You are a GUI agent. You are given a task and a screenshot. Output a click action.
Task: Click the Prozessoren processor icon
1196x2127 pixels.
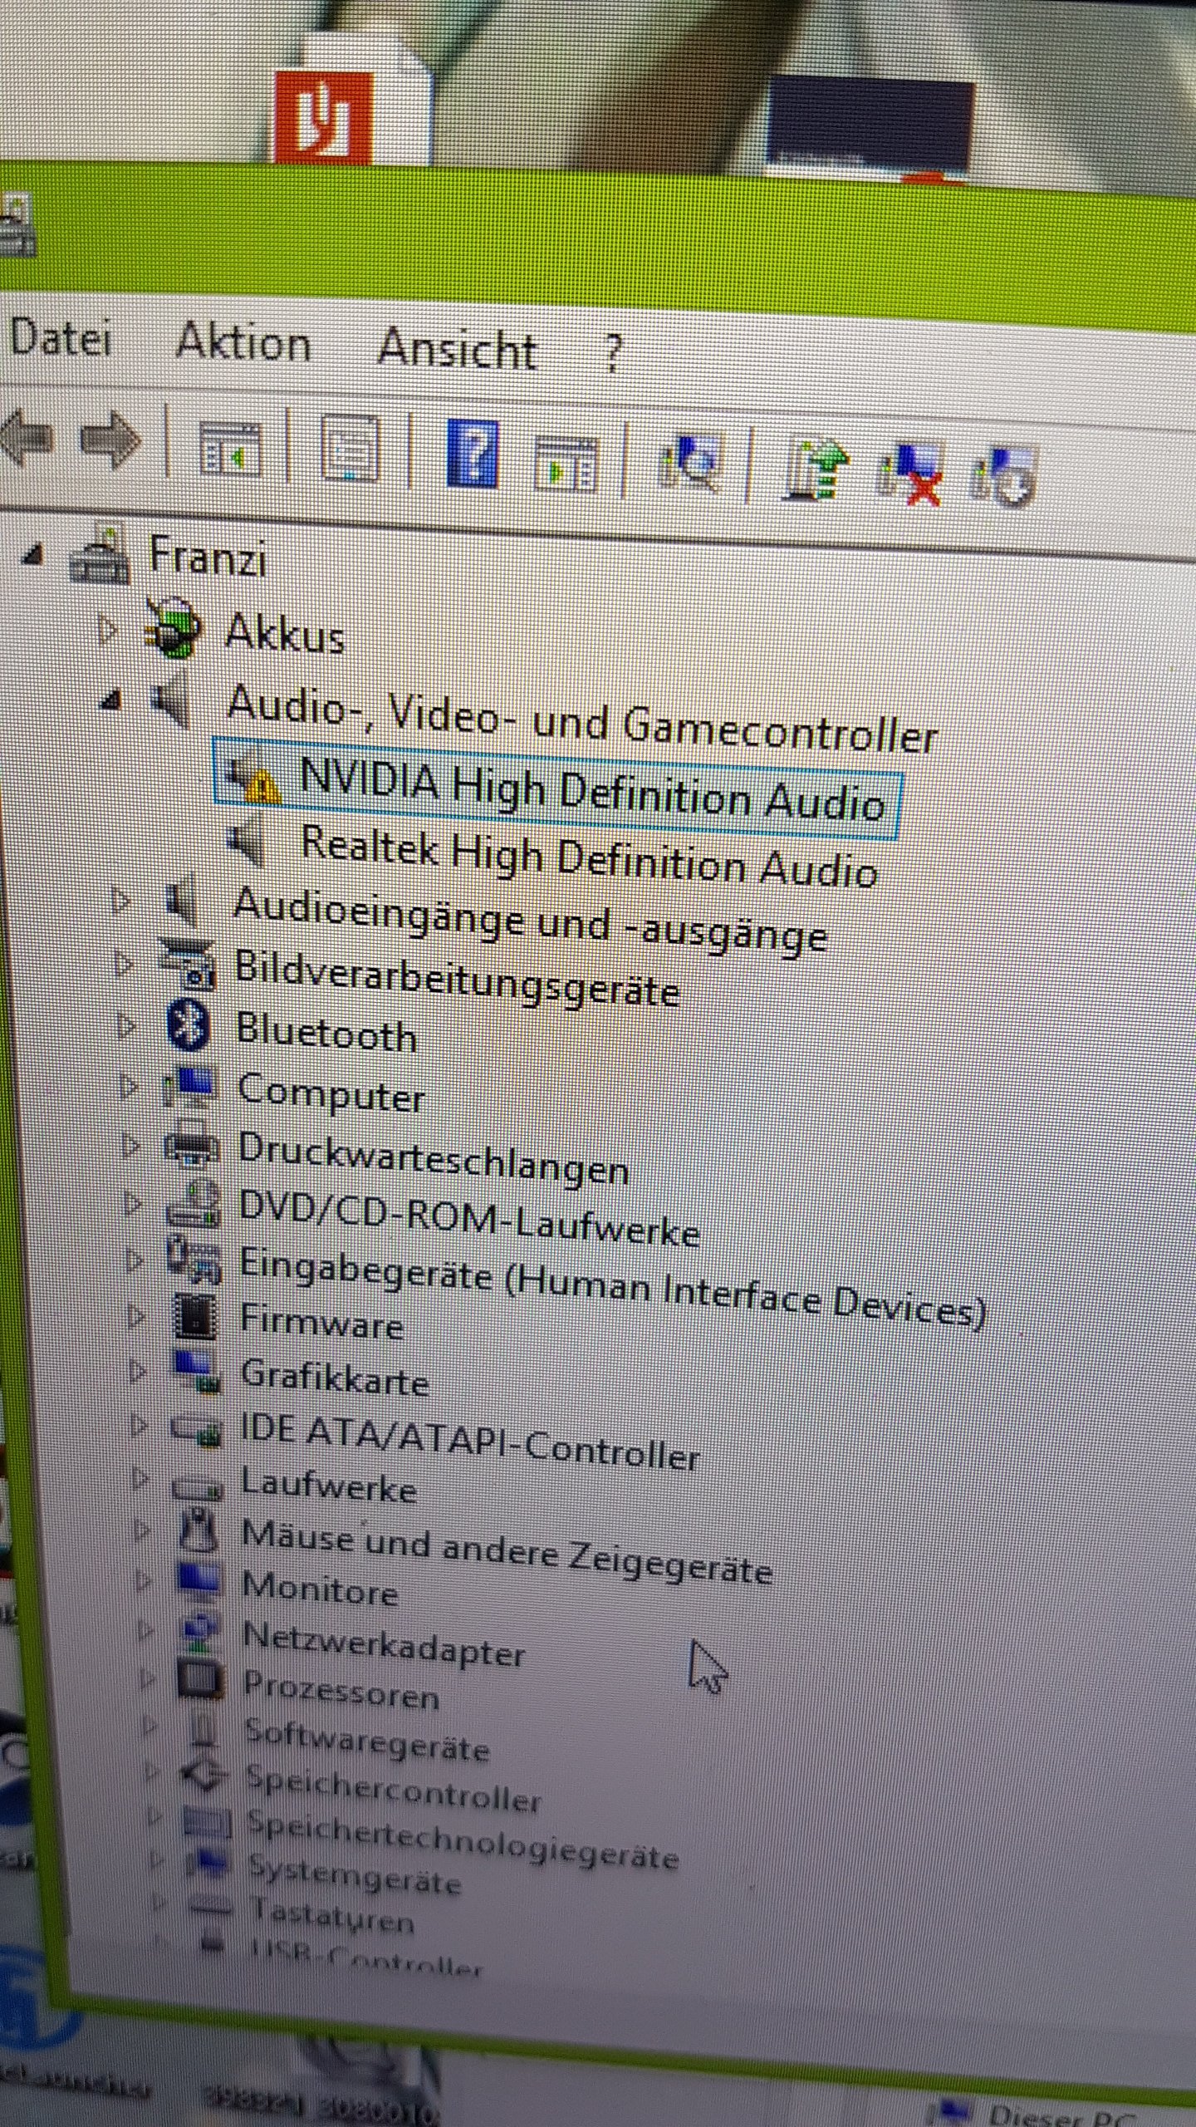coord(202,1680)
